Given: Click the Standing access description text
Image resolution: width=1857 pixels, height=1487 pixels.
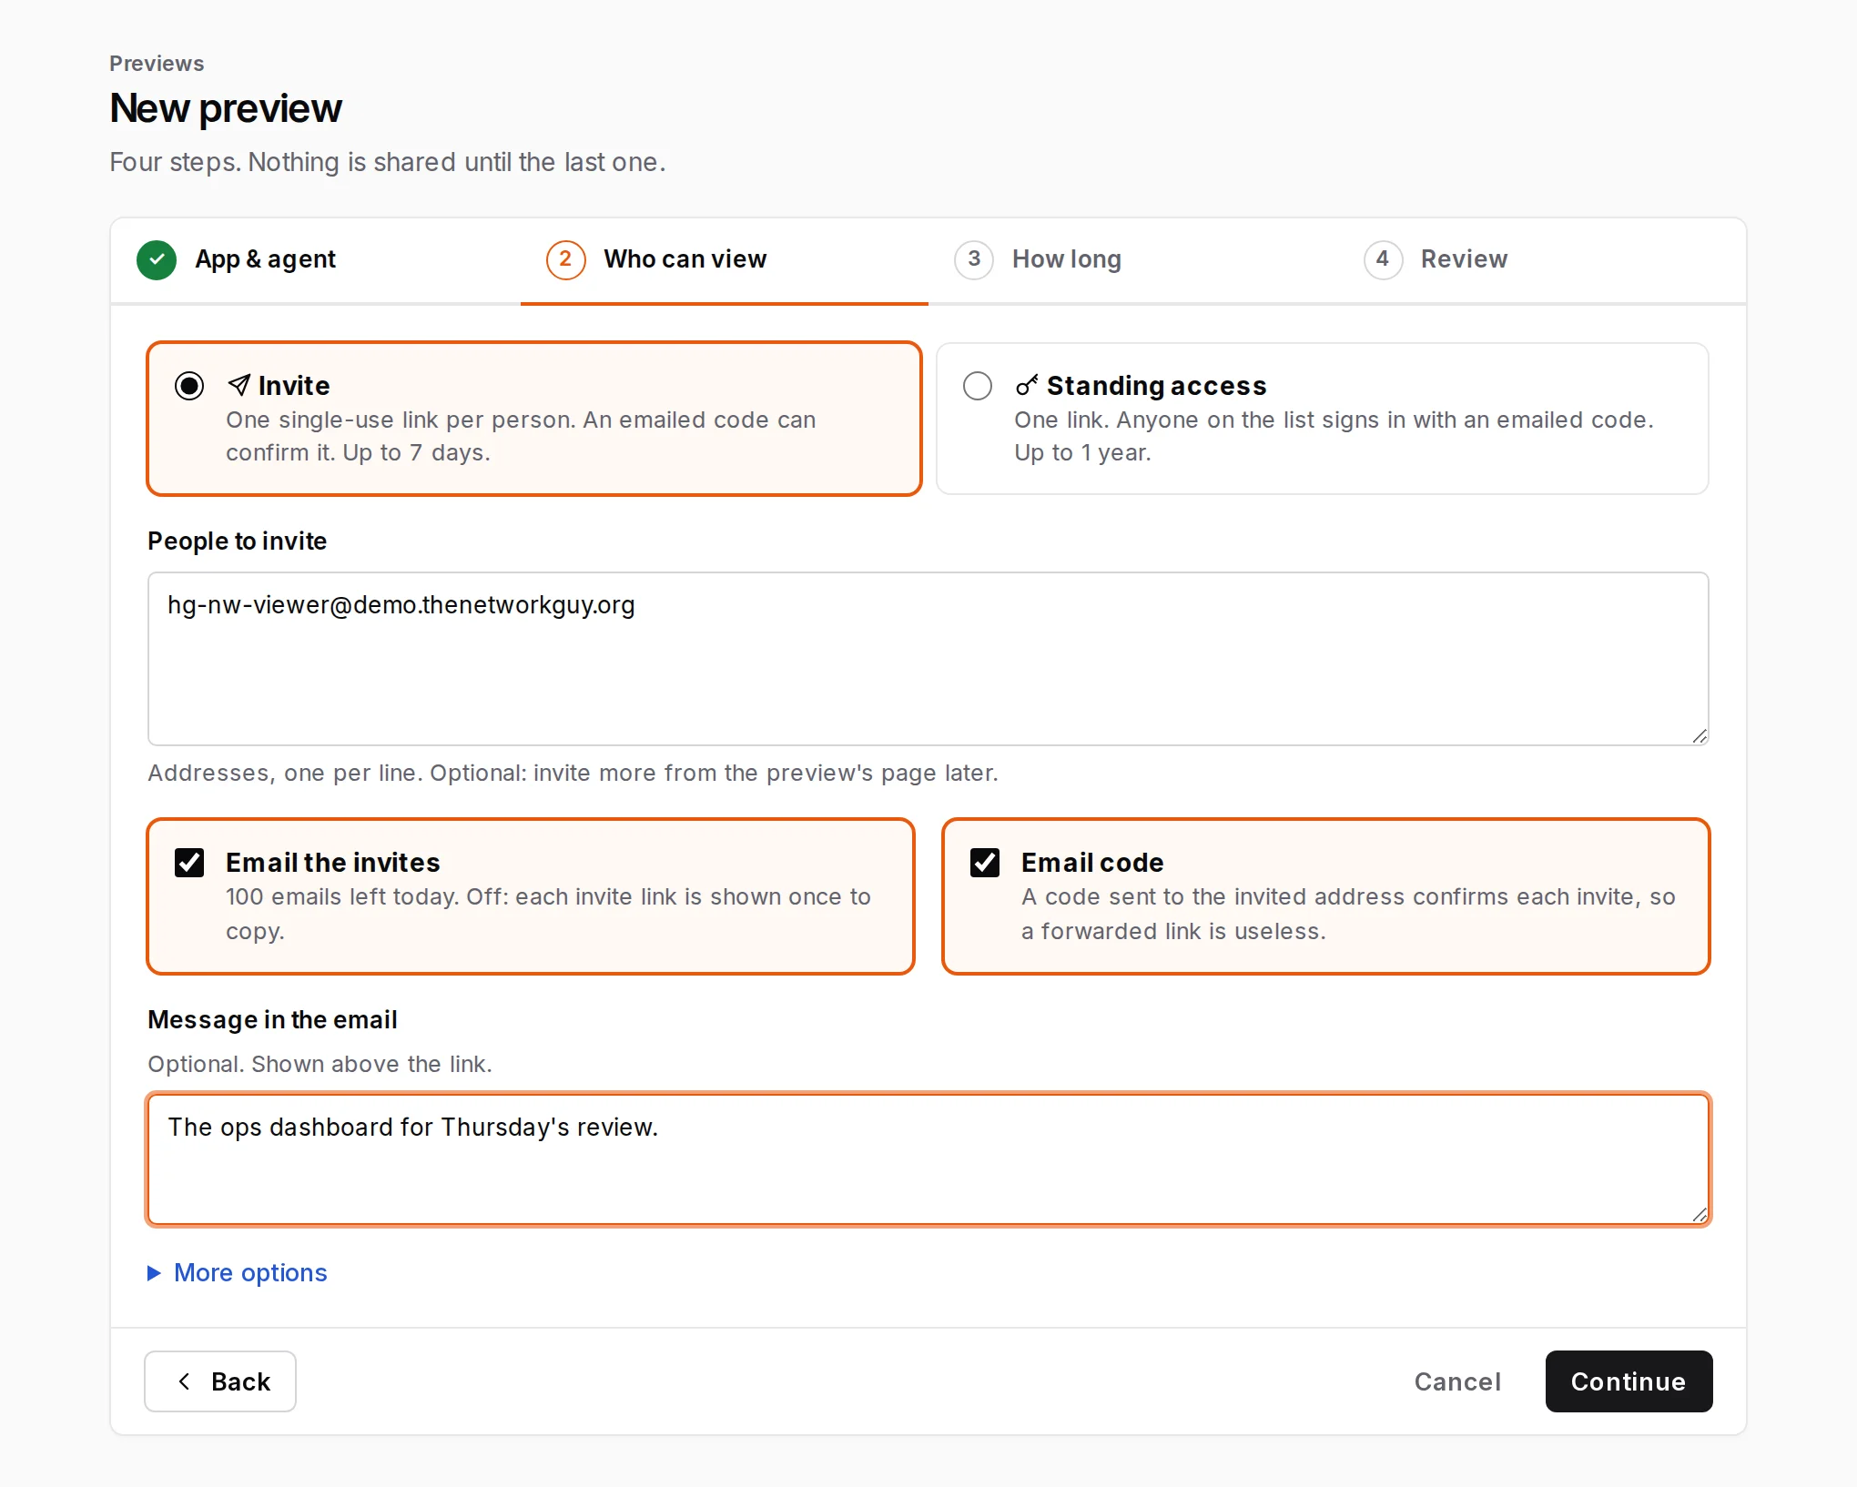Looking at the screenshot, I should tap(1334, 436).
